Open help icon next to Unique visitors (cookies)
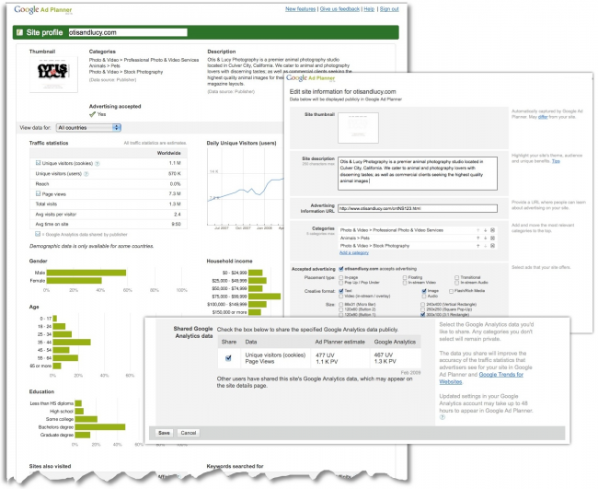Image resolution: width=598 pixels, height=489 pixels. (98, 163)
